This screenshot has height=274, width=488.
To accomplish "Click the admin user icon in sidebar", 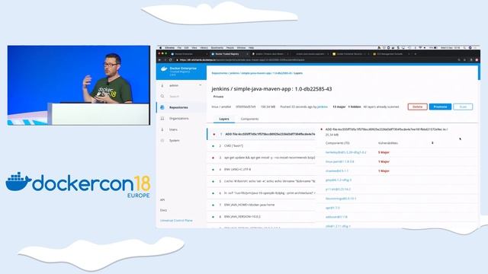I will click(x=162, y=85).
